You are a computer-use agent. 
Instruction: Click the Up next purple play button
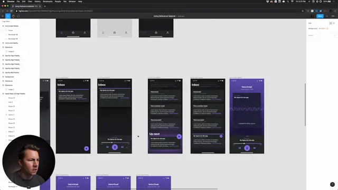(179, 137)
